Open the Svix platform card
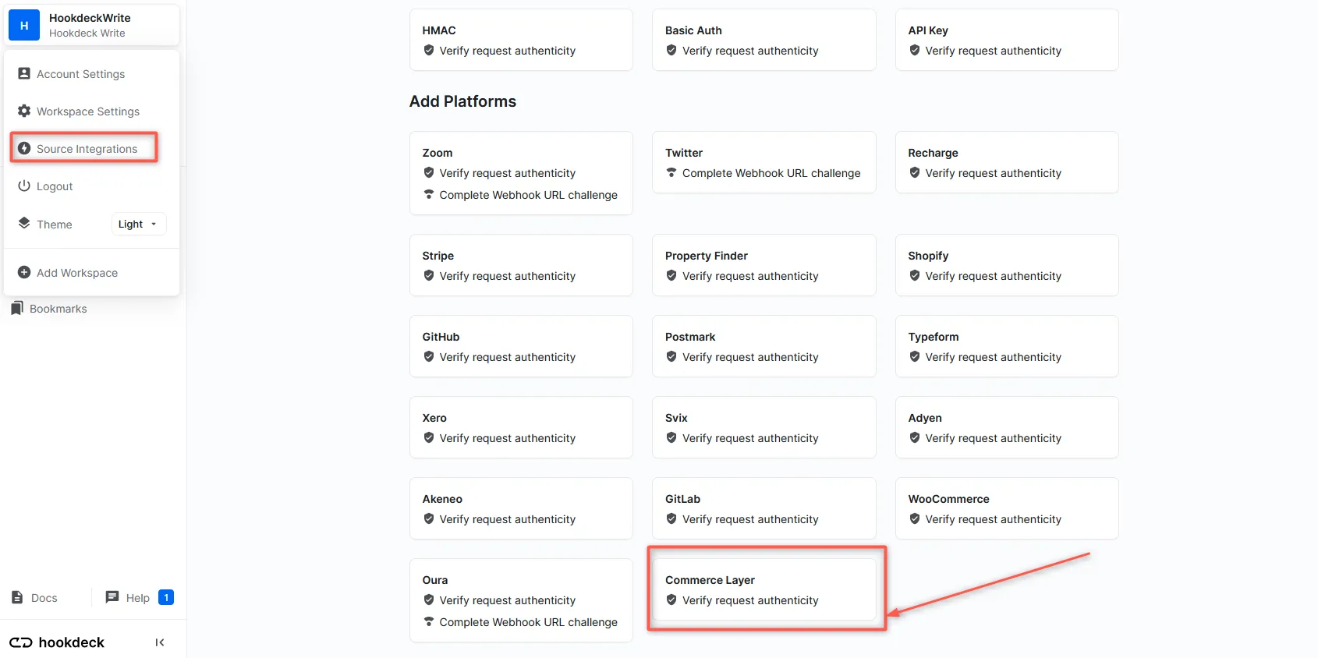Image resolution: width=1318 pixels, height=658 pixels. point(764,427)
